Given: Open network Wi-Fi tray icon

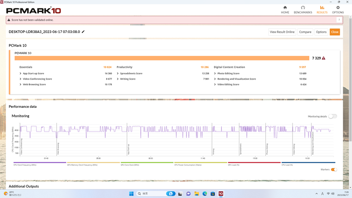Looking at the screenshot, I should (328, 194).
